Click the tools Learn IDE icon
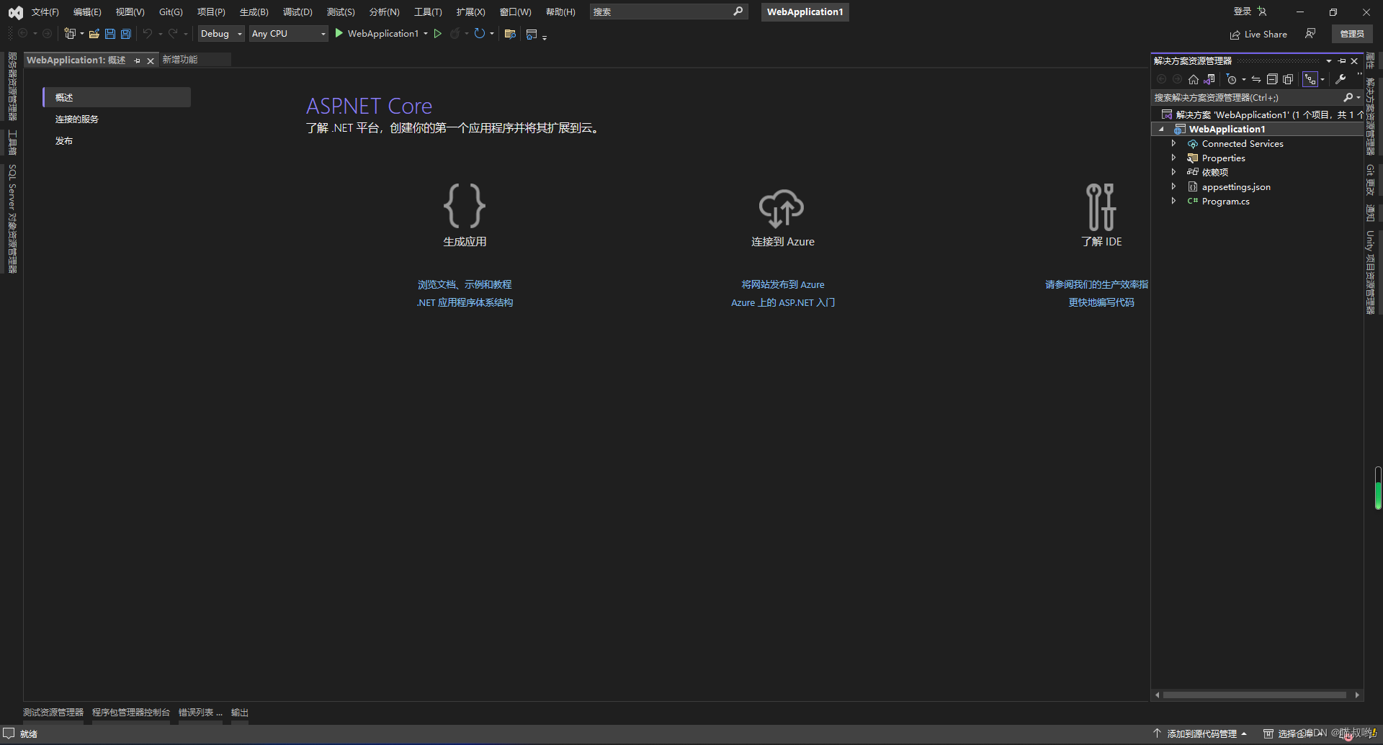Screen dimensions: 1383x745 (x=1101, y=207)
